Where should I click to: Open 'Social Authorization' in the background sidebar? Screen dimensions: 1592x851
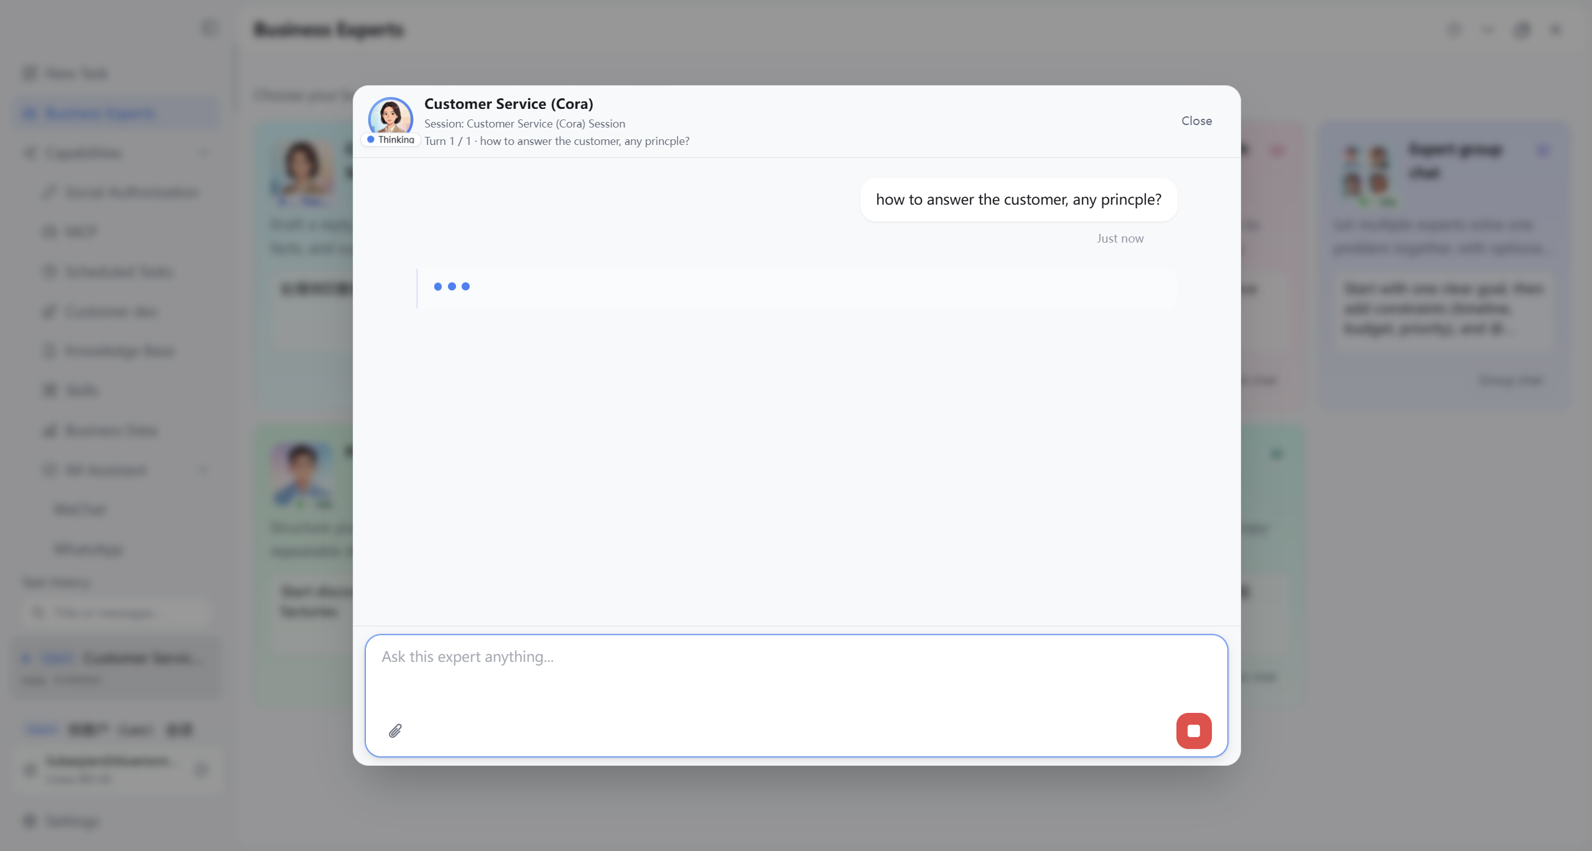pos(121,192)
